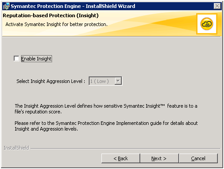Click the installer icon in the title bar
This screenshot has height=169, width=224.
pos(6,6)
